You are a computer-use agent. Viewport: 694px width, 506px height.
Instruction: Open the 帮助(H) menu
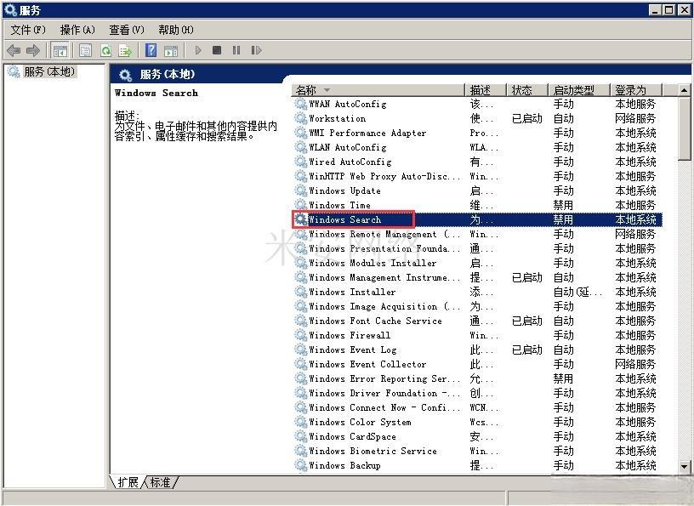click(176, 30)
